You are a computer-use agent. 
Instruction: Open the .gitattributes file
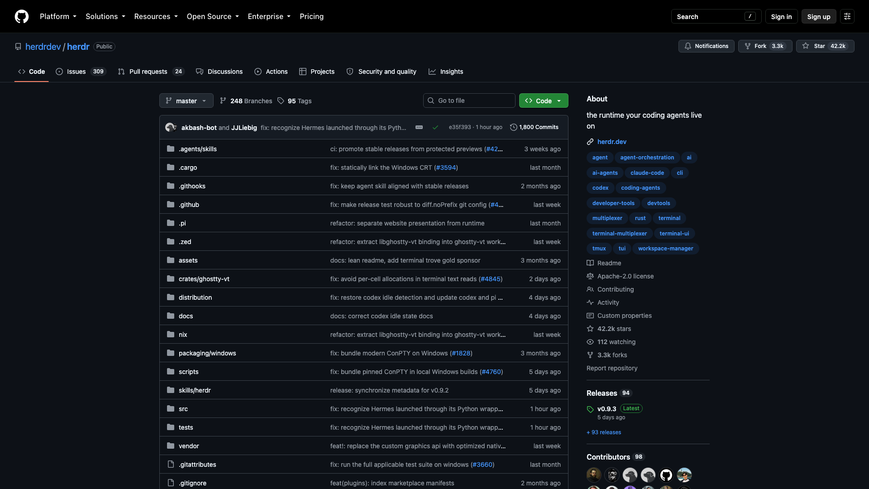197,465
